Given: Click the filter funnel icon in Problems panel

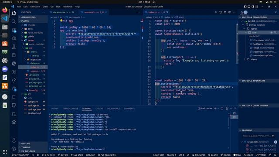Looking at the screenshot, I should (273, 136).
